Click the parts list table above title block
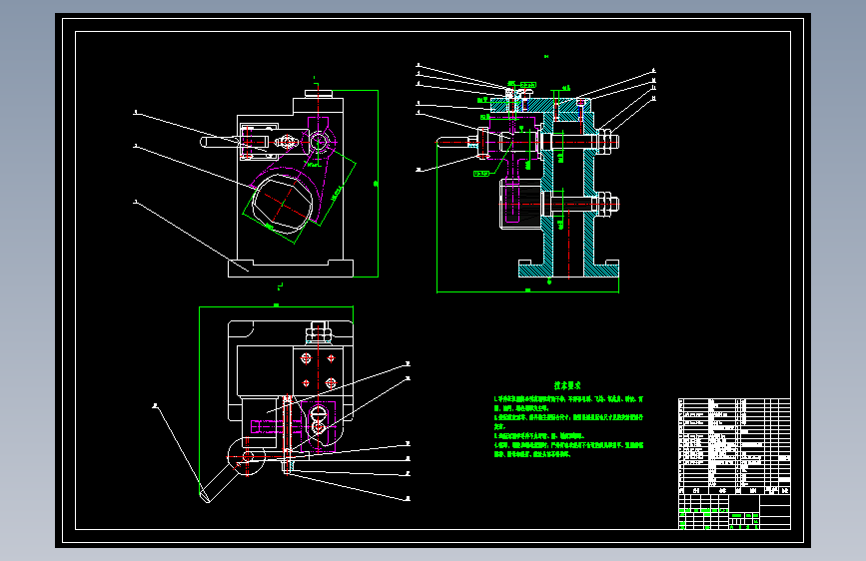Viewport: 866px width, 561px height. [x=734, y=446]
